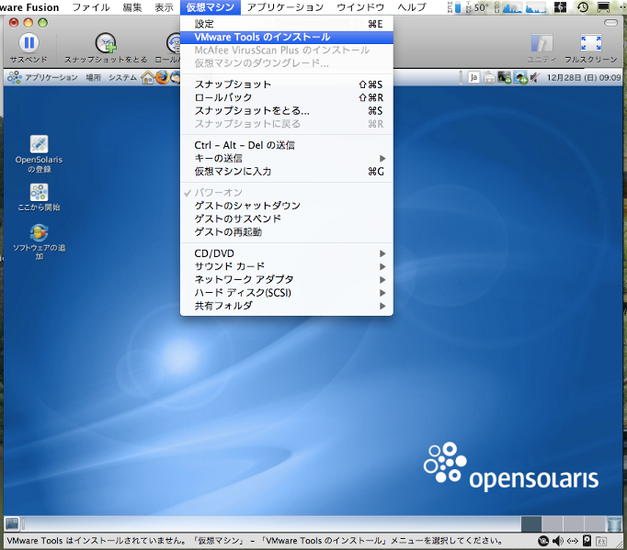Click the ユニティ toolbar icon
627x550 pixels.
[x=541, y=43]
